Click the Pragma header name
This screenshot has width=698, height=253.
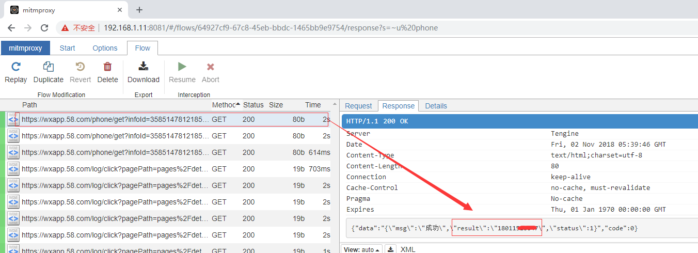(358, 198)
